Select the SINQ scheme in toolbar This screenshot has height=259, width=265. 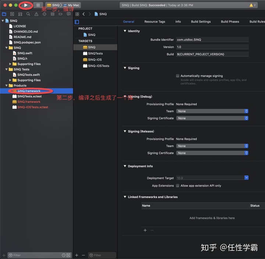[54, 5]
